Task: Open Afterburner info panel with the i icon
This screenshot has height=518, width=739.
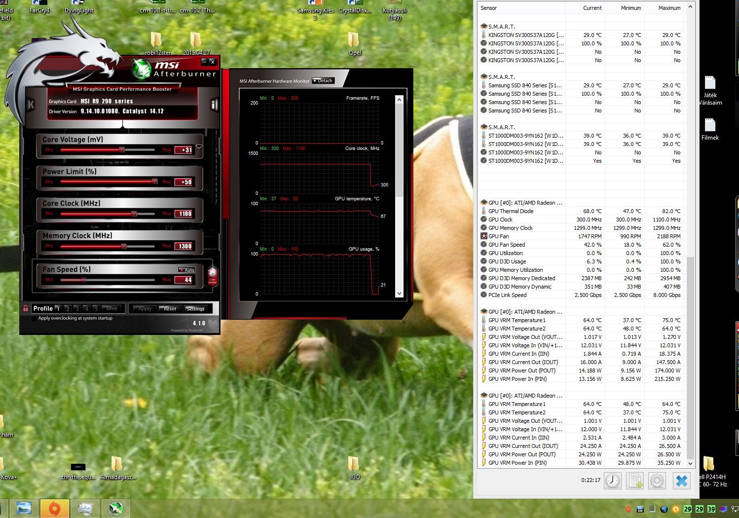Action: [x=214, y=104]
